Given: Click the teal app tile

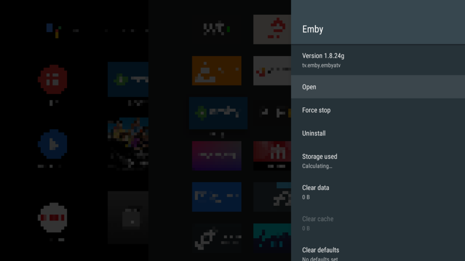Looking at the screenshot, I should pos(272,238).
